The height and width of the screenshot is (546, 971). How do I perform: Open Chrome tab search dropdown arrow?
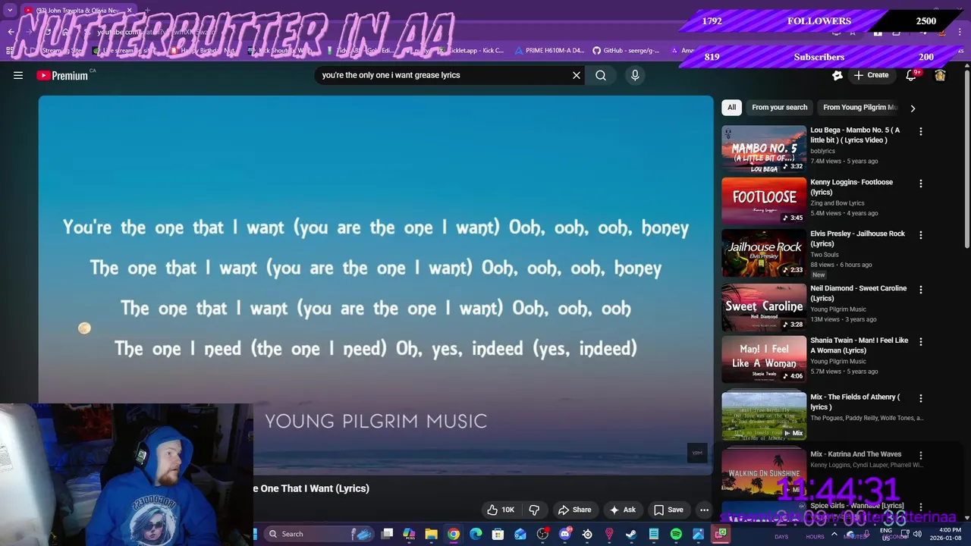click(9, 10)
